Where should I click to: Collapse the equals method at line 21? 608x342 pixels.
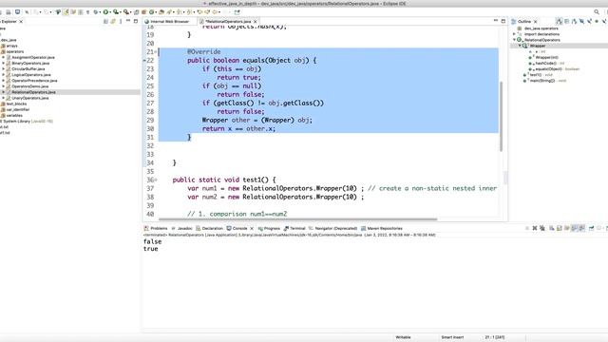click(x=156, y=52)
